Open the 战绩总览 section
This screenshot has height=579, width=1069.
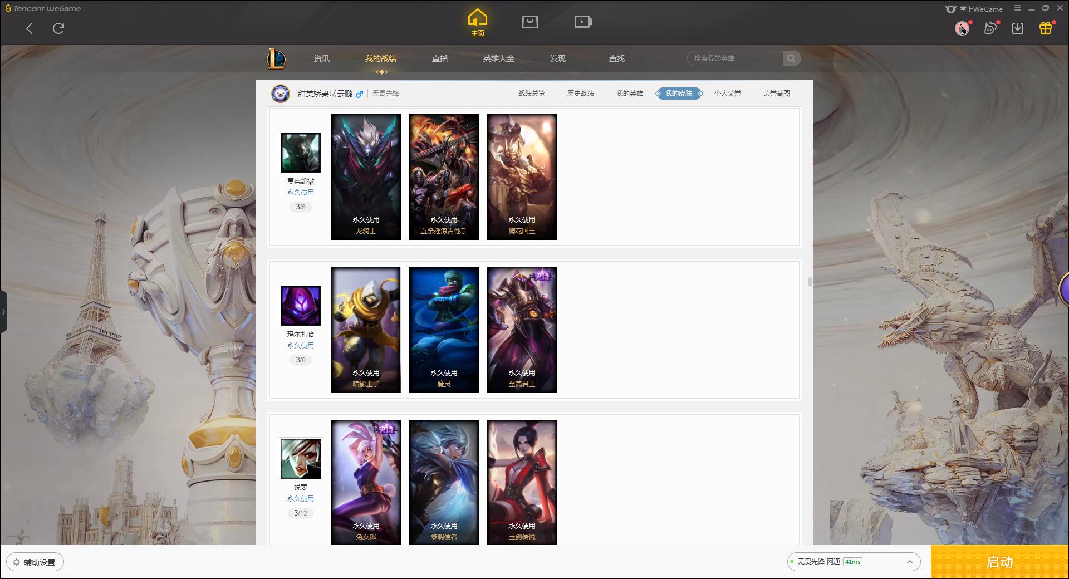(532, 94)
